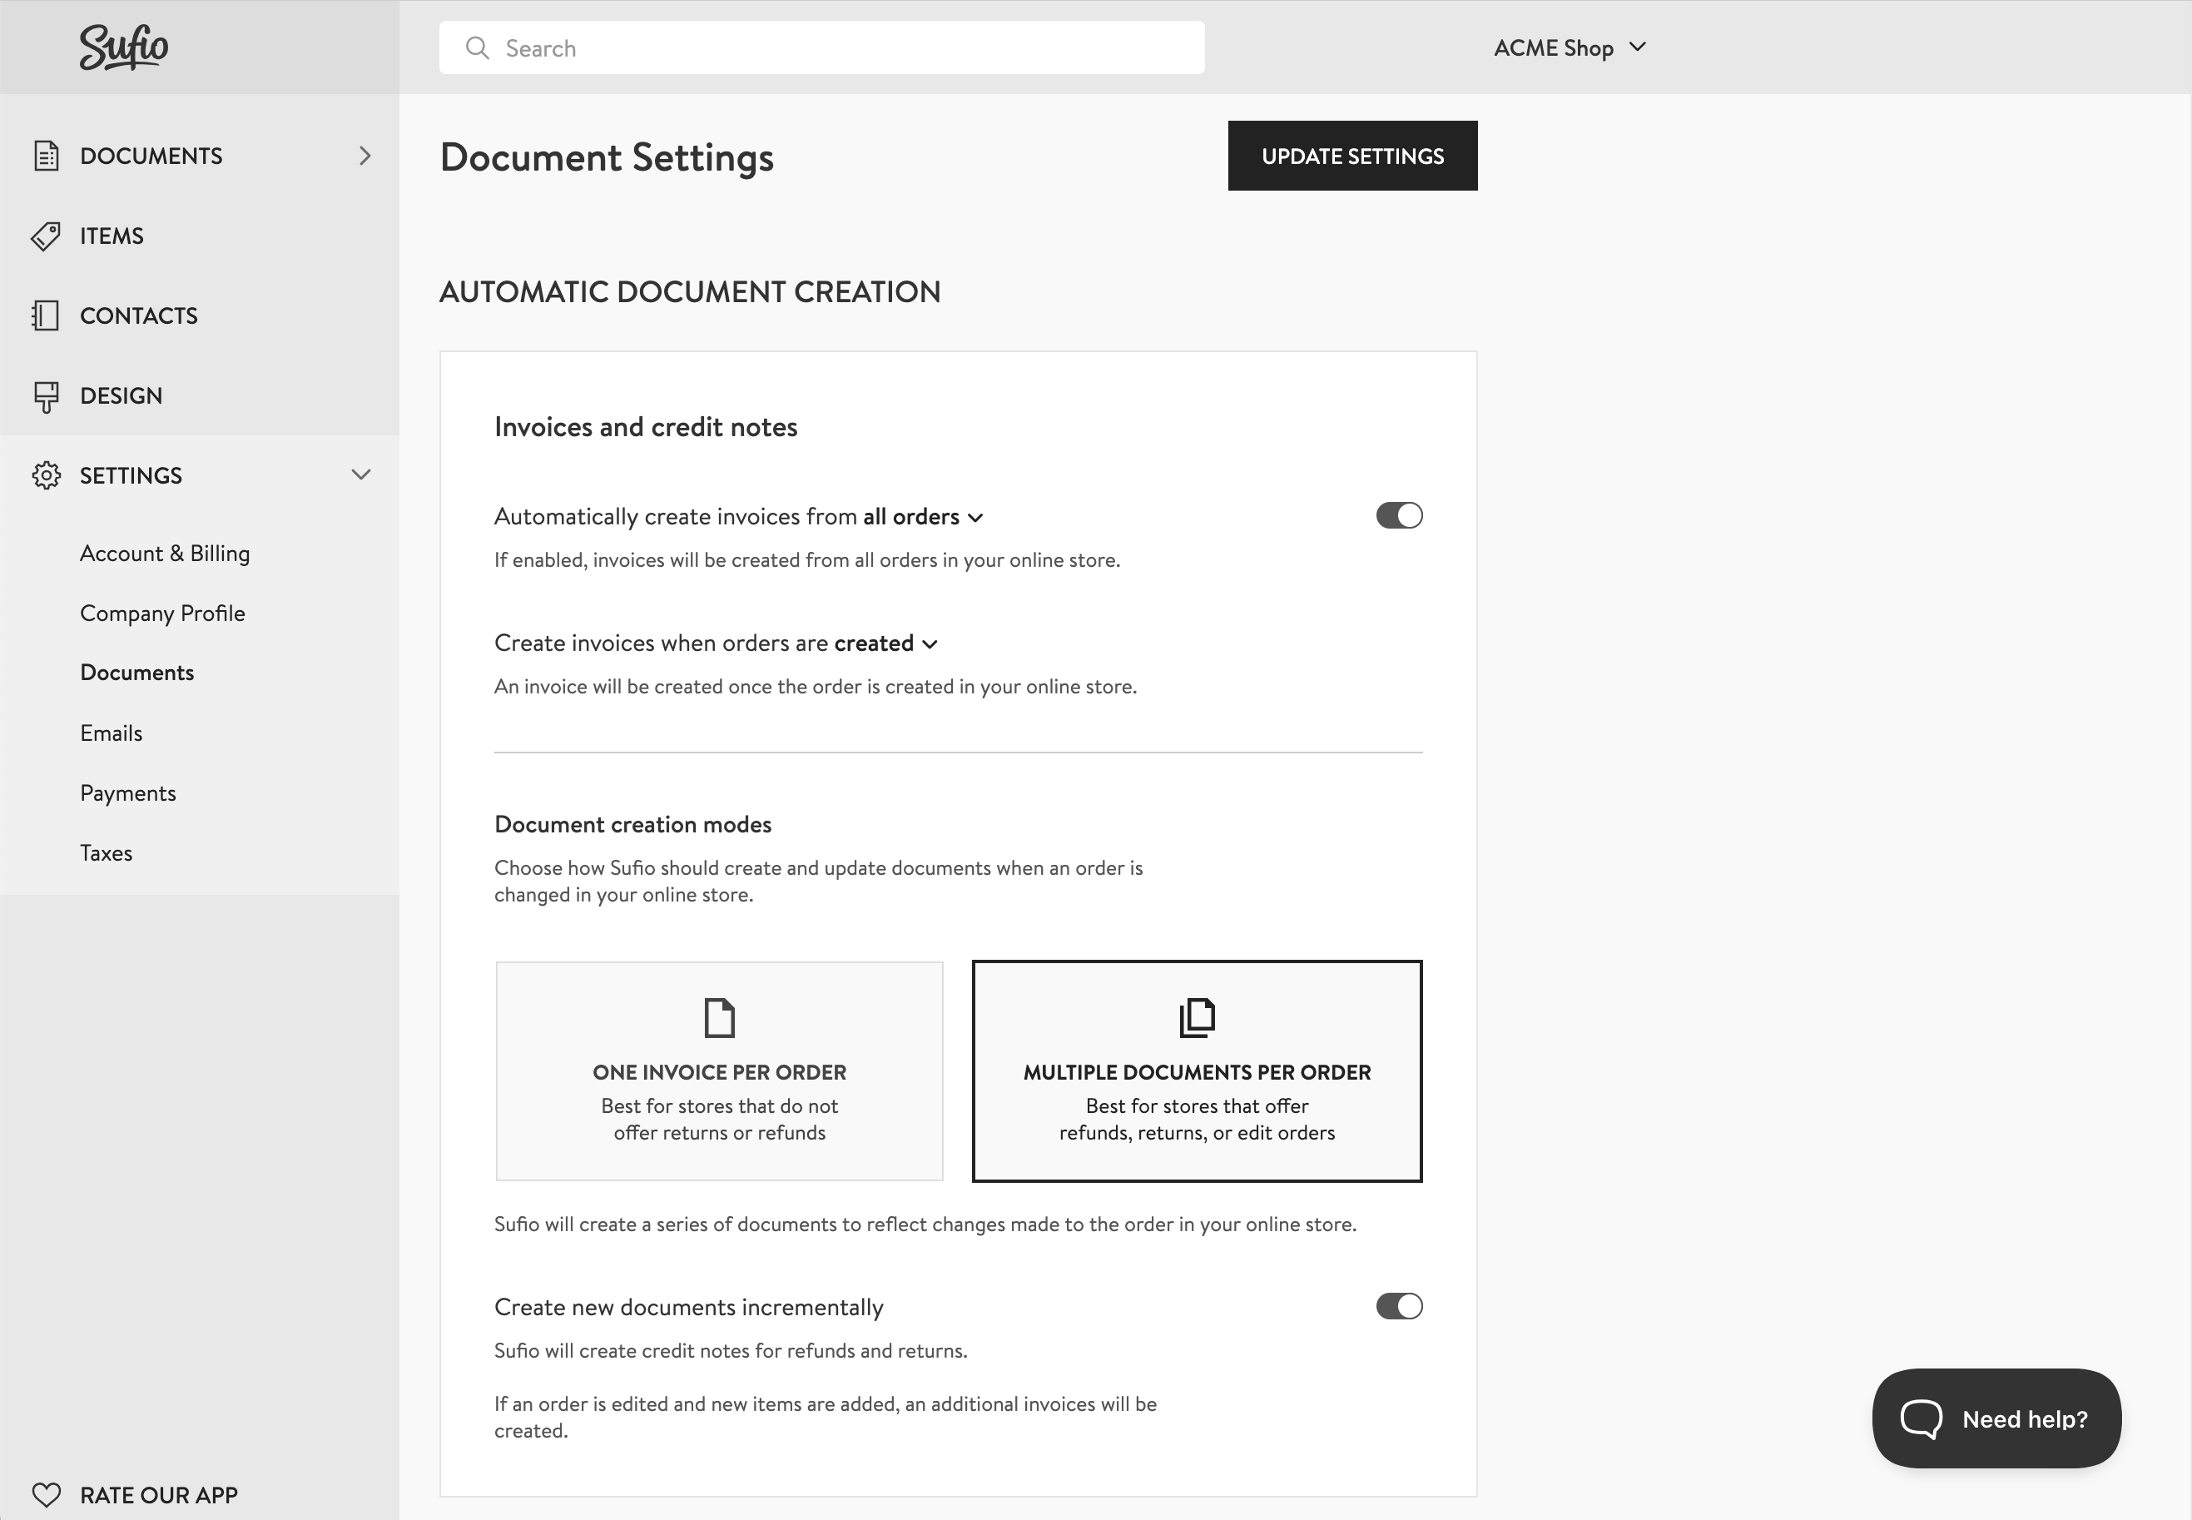Select the Items tag icon
2192x1520 pixels.
click(47, 236)
